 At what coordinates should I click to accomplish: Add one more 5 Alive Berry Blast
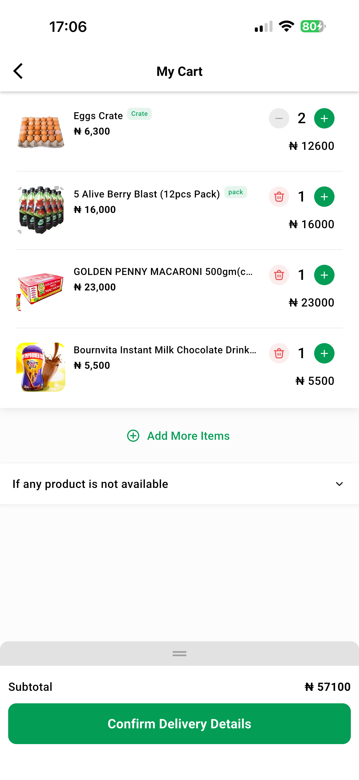click(324, 197)
